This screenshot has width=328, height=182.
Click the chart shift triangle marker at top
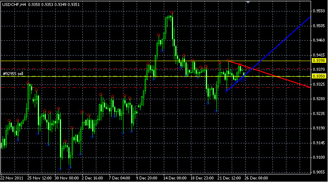pyautogui.click(x=248, y=2)
